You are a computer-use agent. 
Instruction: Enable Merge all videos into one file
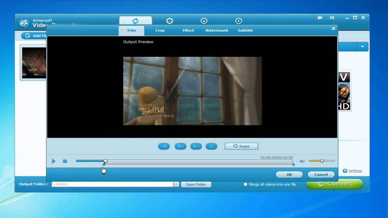[246, 184]
